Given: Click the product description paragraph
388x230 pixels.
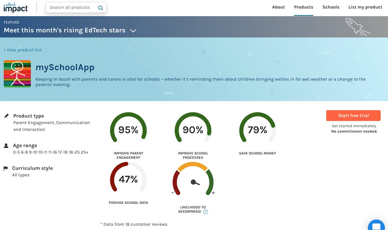Looking at the screenshot, I should coord(200,82).
